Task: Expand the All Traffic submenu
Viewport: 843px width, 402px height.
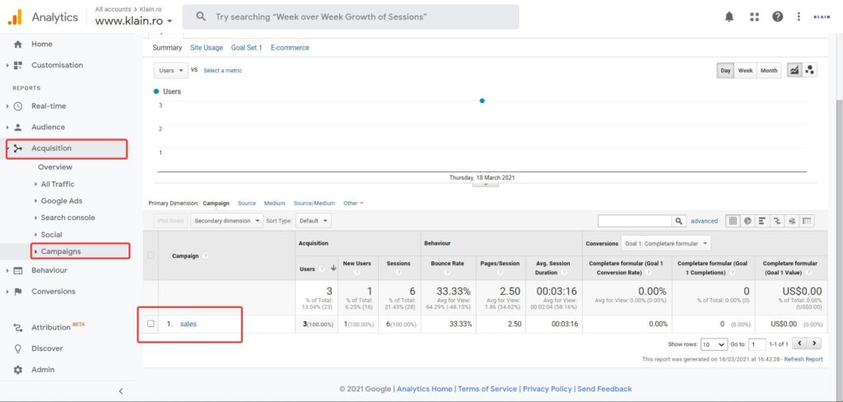Action: [58, 184]
